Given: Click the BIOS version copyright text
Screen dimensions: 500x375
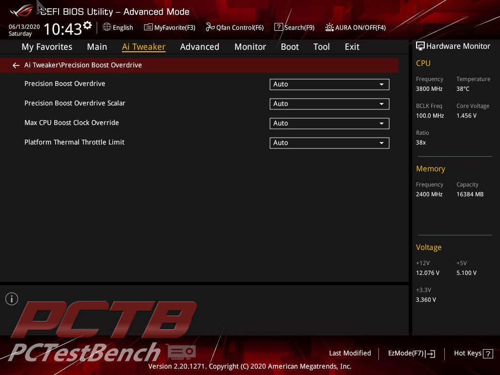Looking at the screenshot, I should click(x=250, y=366).
